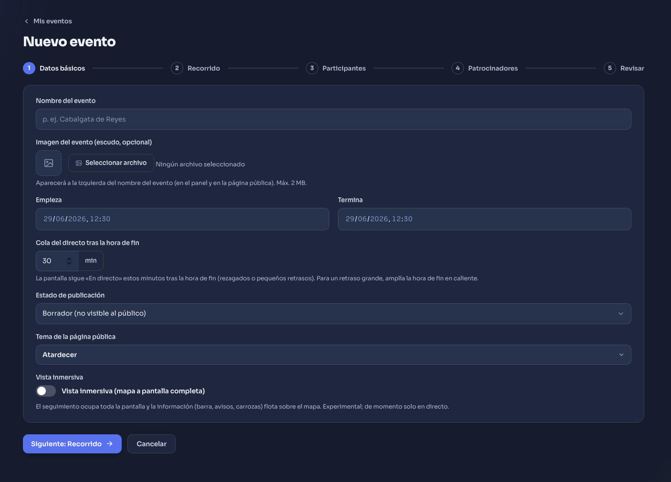This screenshot has width=671, height=482.
Task: Click the arrow icon in Siguiente: Recorrido
Action: [110, 444]
